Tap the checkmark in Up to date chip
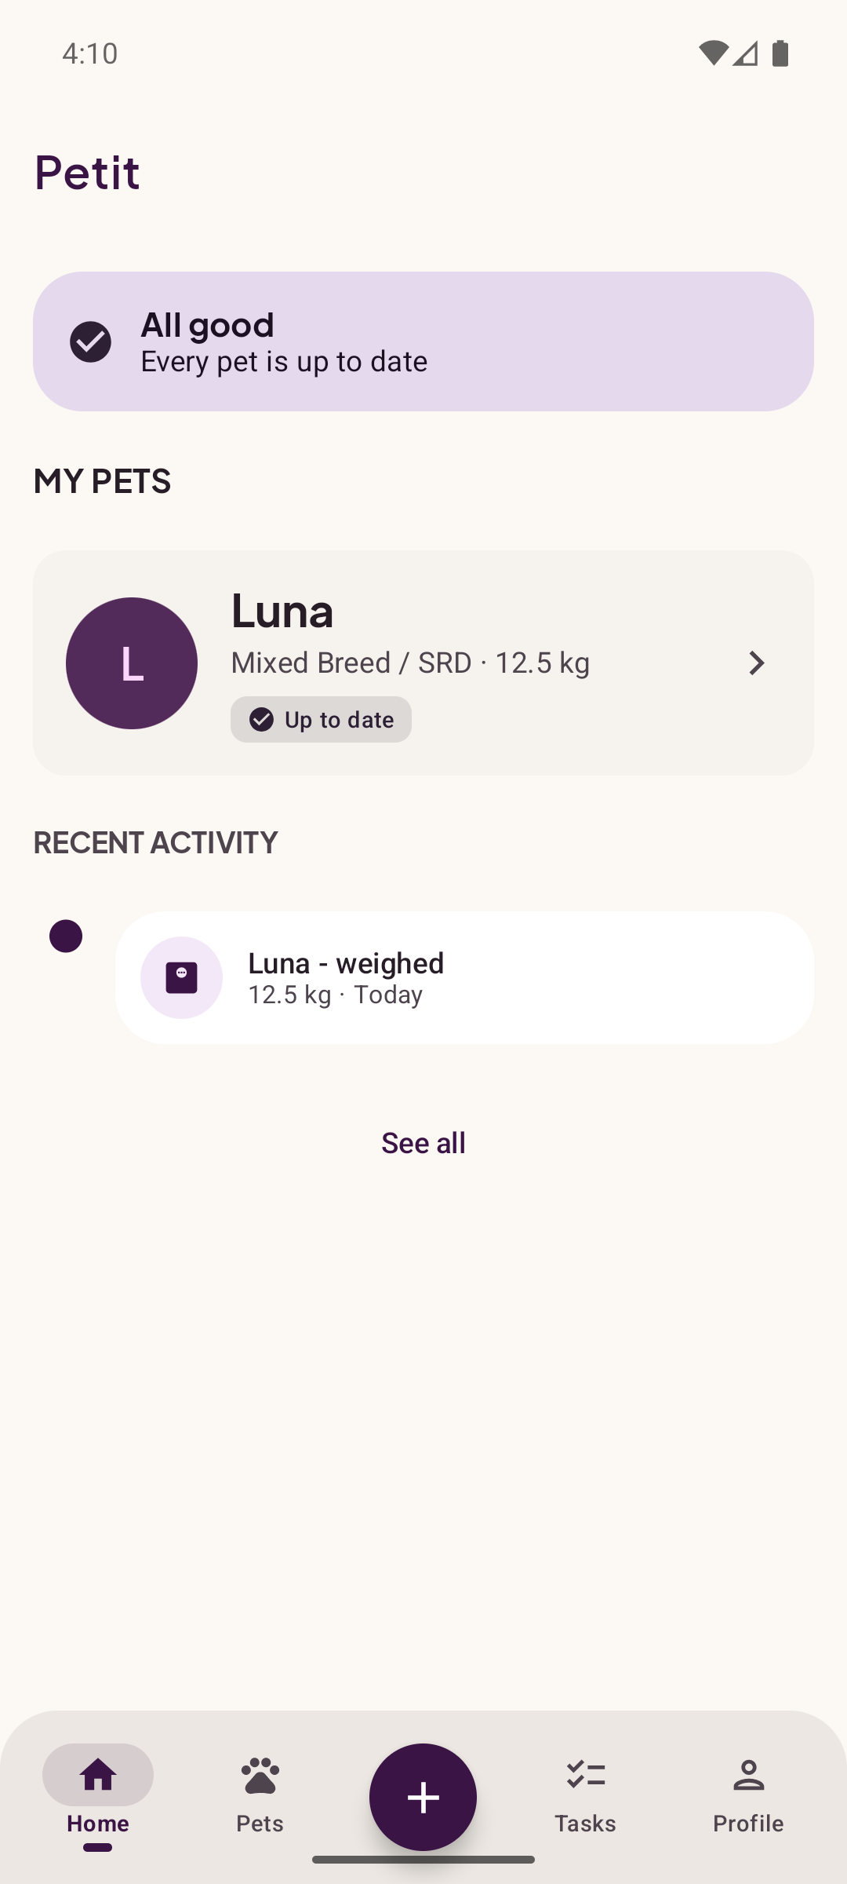This screenshot has height=1884, width=847. coord(261,719)
